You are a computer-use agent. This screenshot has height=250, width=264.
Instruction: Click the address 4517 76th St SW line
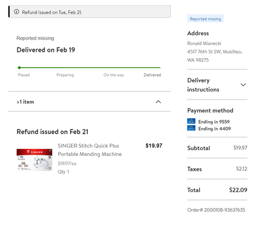215,52
